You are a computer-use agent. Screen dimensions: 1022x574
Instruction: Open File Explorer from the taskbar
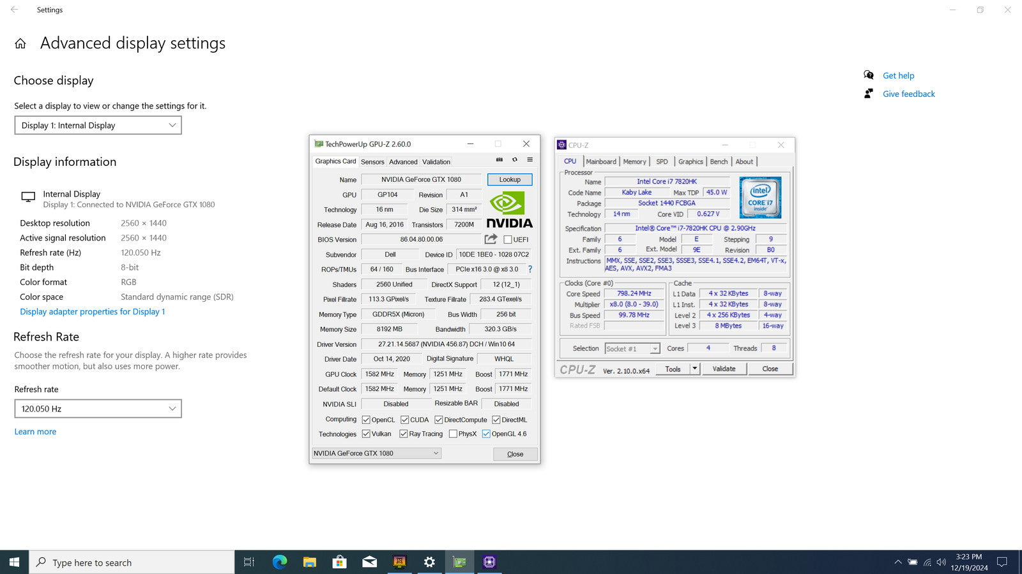310,562
